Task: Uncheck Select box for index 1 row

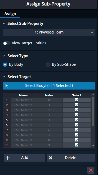Action: pyautogui.click(x=77, y=105)
